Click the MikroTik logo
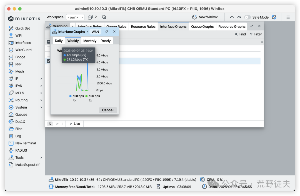 pos(24,19)
